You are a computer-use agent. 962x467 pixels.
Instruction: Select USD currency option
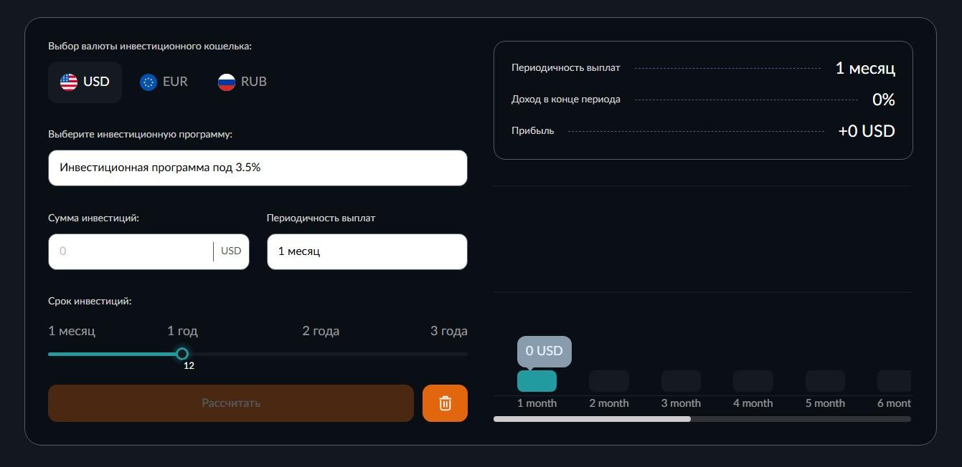tap(85, 82)
